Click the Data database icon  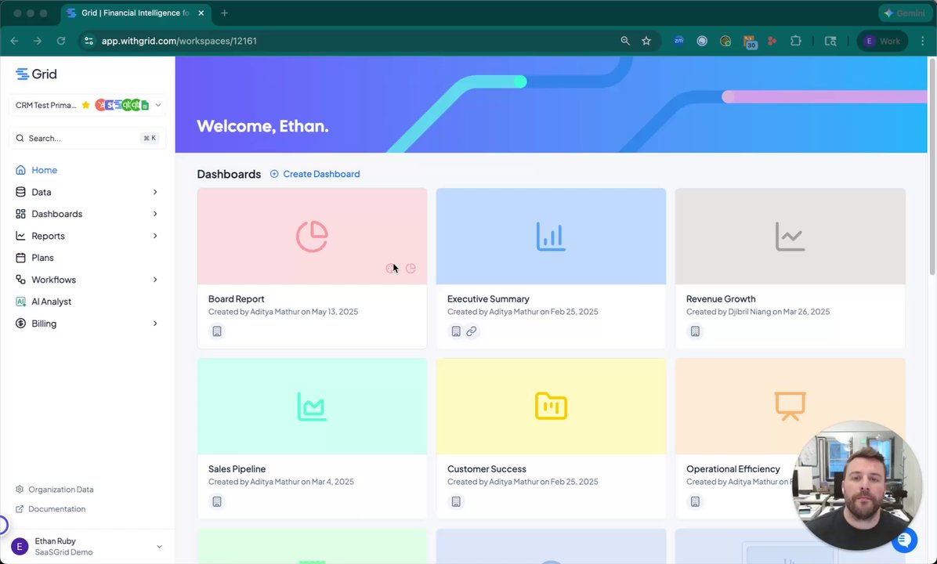pyautogui.click(x=21, y=192)
